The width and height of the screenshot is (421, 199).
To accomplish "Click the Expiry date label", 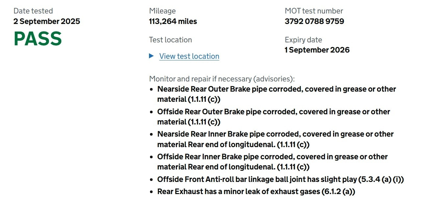I will 303,40.
